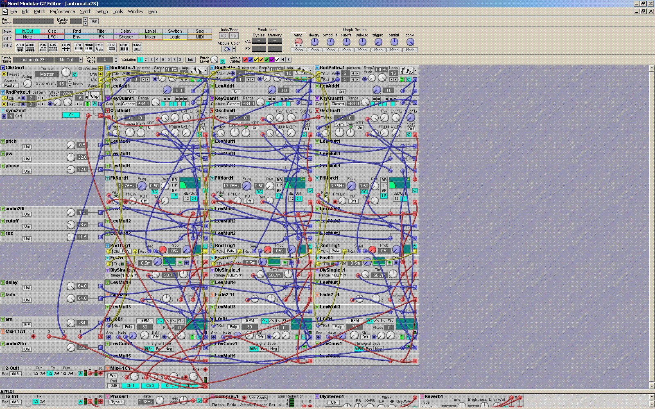Click the Init 1 button

(7, 38)
